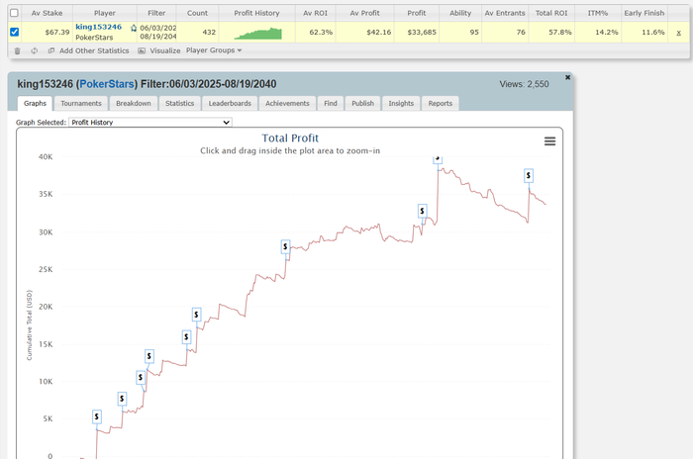Click the filter date range cell
Viewport: 693px width, 459px height.
[157, 33]
